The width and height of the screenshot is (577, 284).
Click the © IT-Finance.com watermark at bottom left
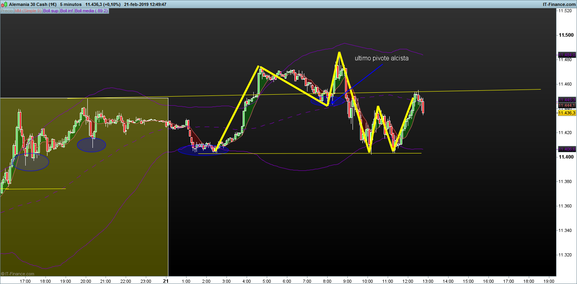coord(17,273)
